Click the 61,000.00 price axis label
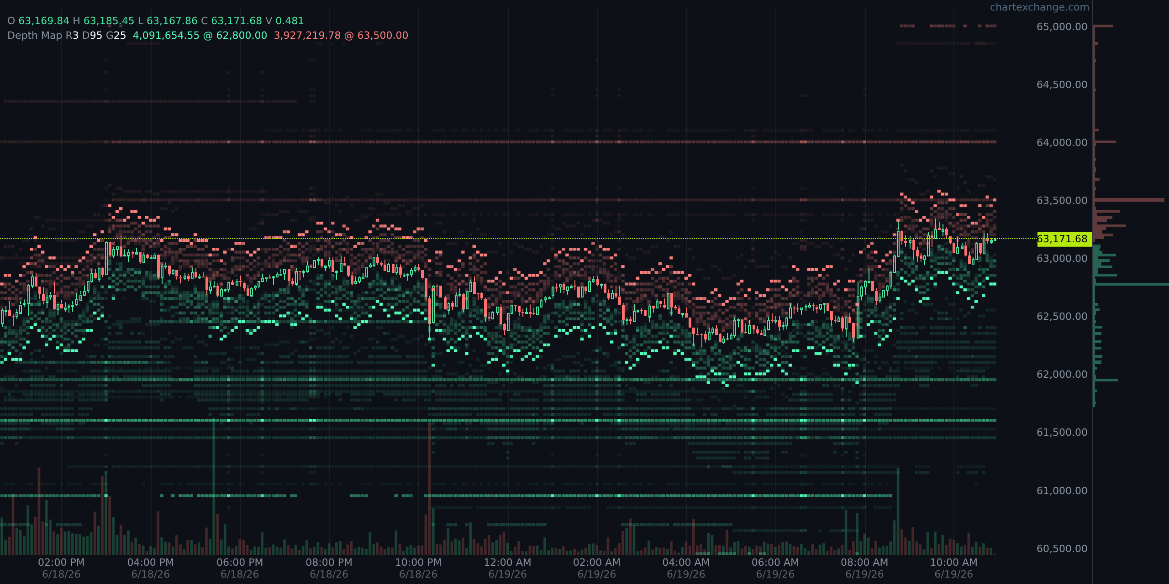1169x584 pixels. point(1062,490)
